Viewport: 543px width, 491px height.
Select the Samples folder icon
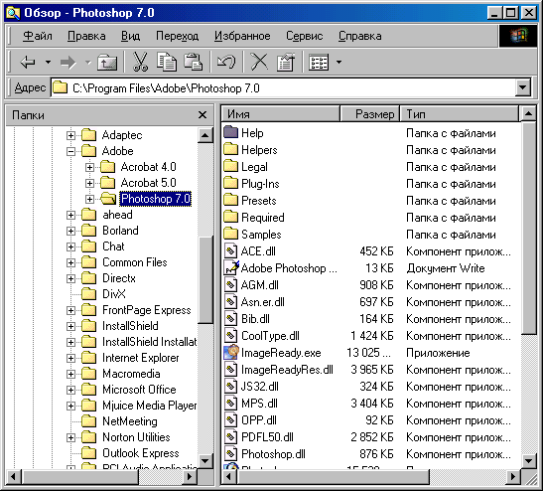pyautogui.click(x=230, y=234)
